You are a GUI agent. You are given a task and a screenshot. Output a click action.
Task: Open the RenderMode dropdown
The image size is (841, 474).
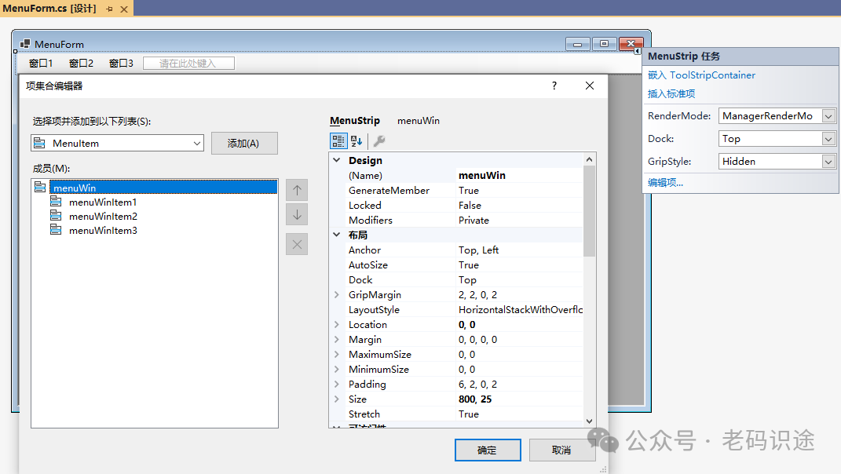(x=828, y=116)
